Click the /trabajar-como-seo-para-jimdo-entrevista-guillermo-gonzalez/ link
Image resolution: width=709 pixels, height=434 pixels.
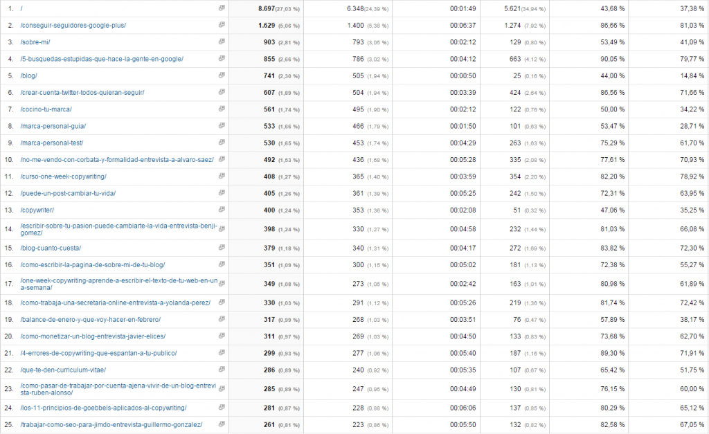click(x=111, y=424)
